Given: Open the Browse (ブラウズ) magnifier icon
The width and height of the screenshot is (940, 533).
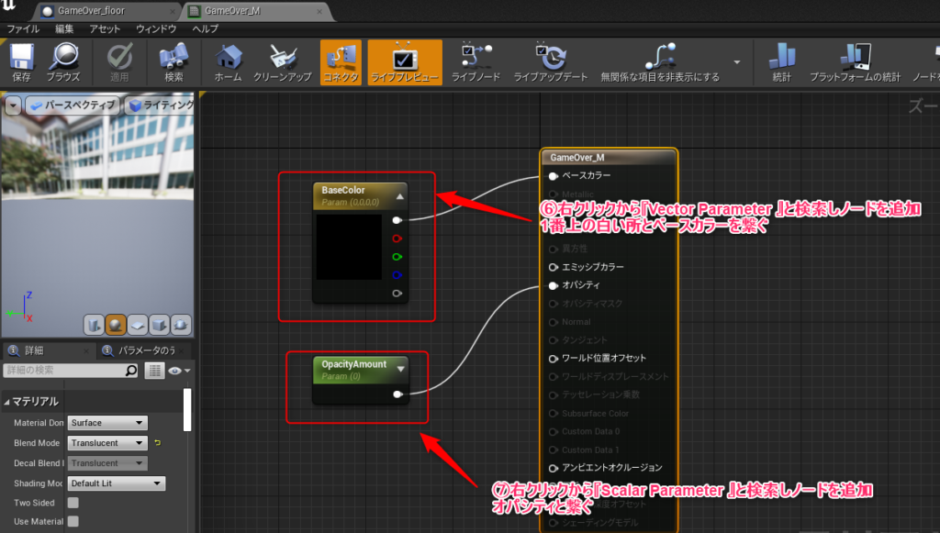Looking at the screenshot, I should (x=63, y=61).
